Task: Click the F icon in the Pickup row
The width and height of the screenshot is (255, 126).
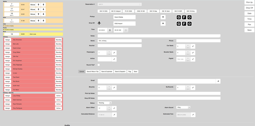Action: tap(184, 17)
